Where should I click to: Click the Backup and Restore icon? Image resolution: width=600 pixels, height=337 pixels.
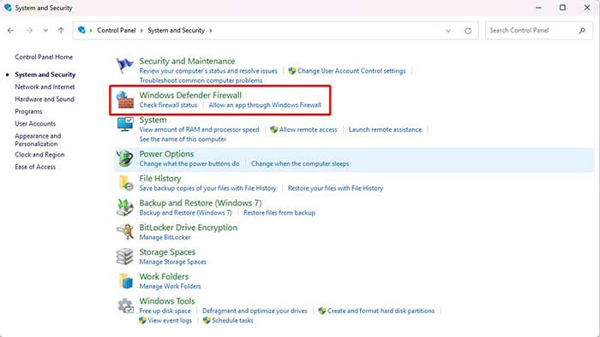125,207
